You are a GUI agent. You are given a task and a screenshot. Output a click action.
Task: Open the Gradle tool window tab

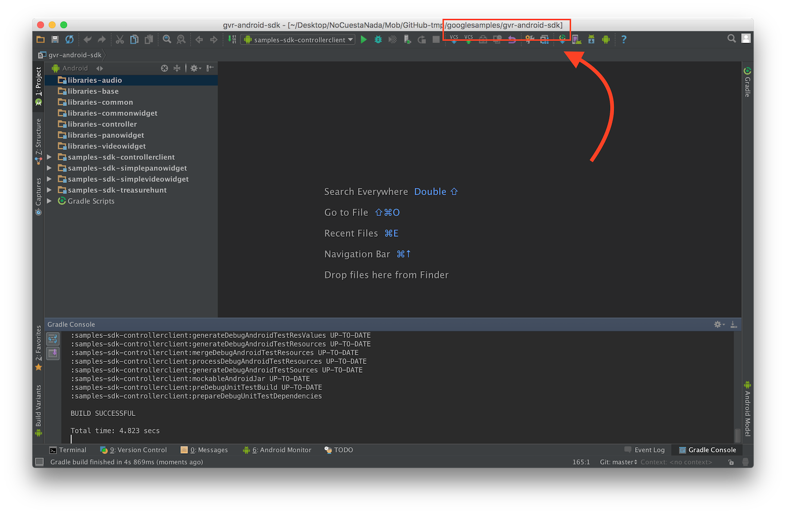(x=747, y=82)
